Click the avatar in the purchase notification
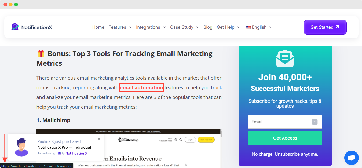 click(21, 147)
